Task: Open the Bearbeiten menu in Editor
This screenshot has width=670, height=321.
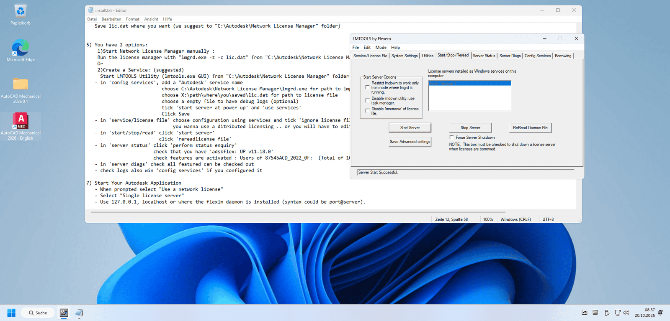Action: (111, 19)
